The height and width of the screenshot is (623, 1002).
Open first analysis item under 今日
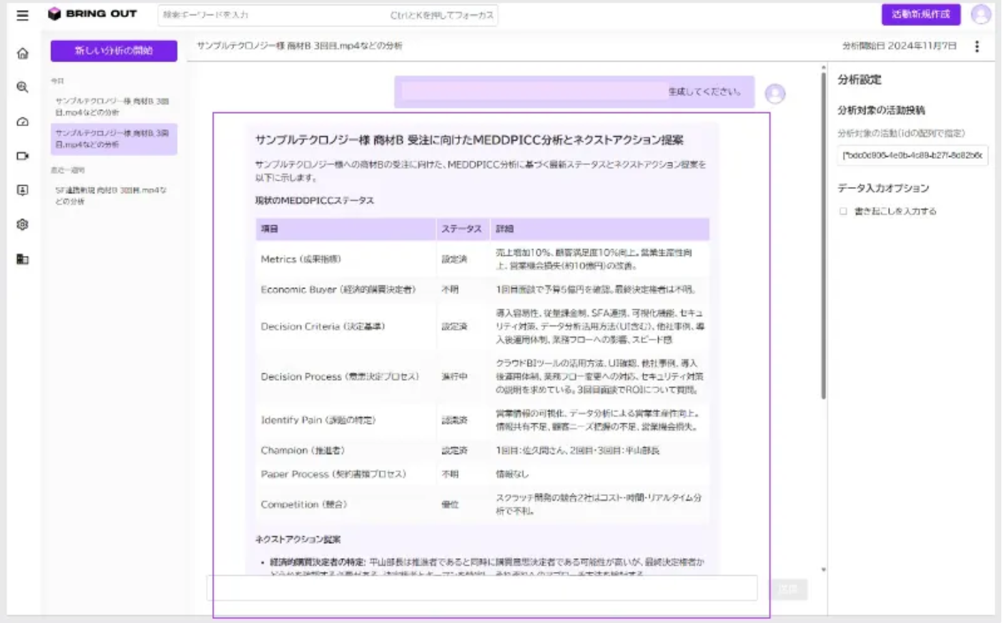coord(114,106)
